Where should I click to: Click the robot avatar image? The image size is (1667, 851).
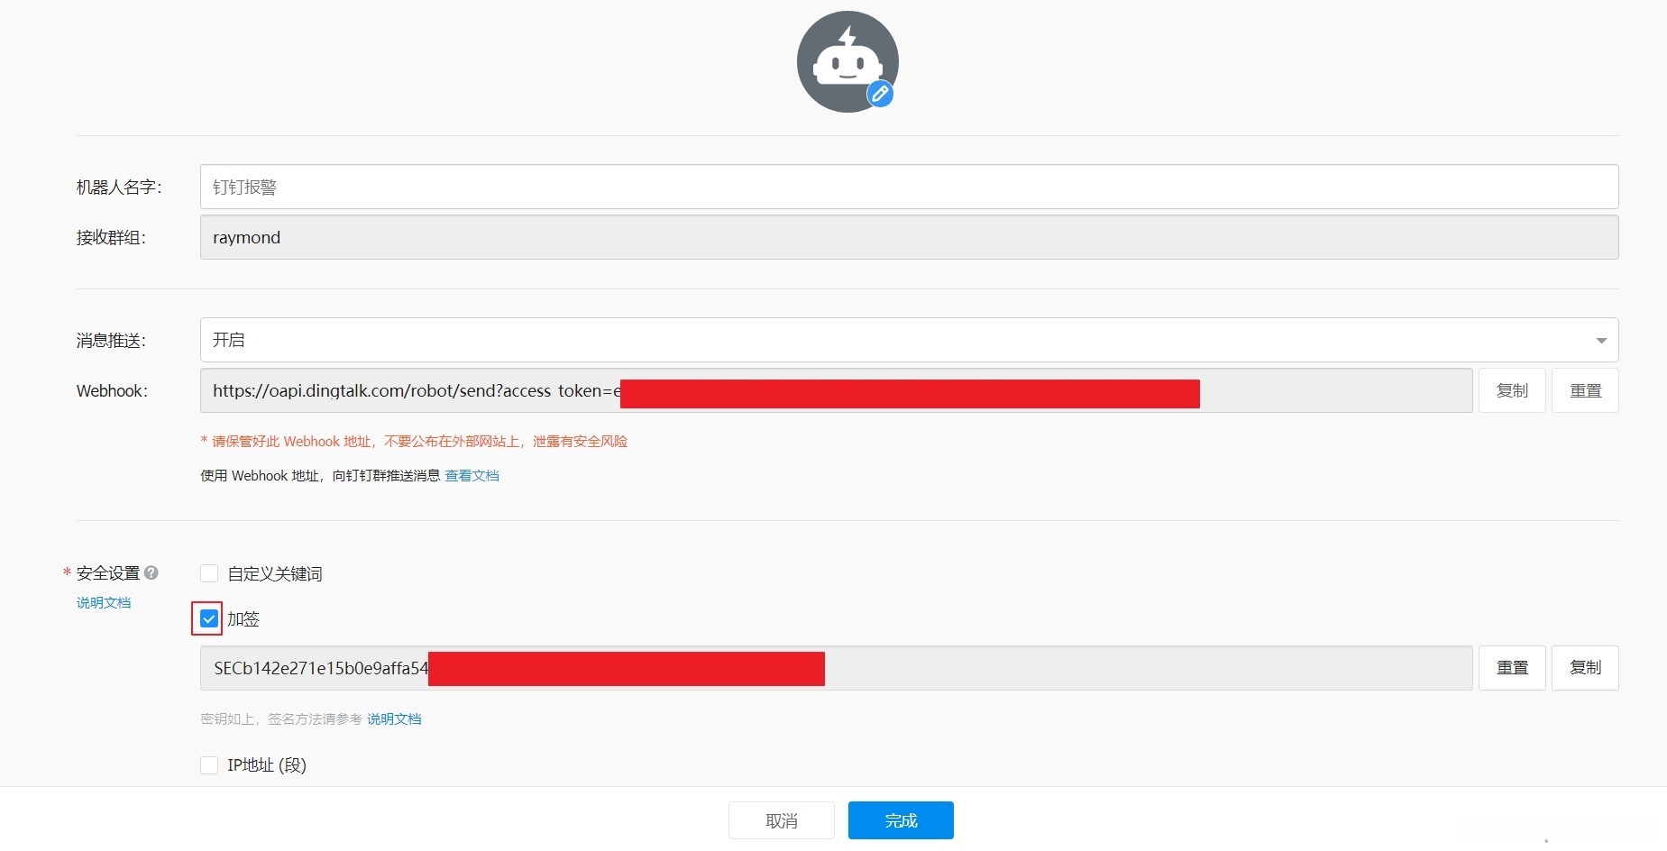point(847,61)
